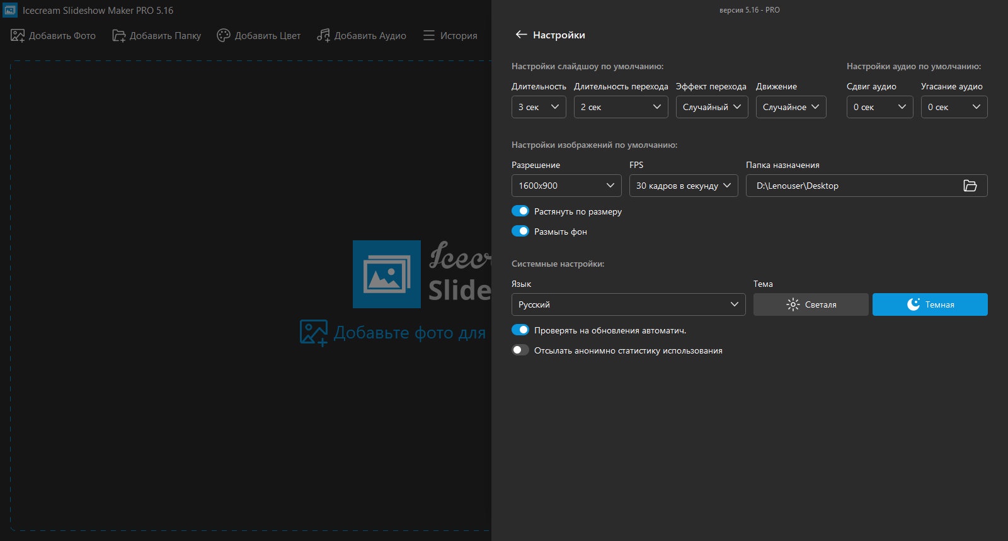Click the Настройки аудио по умолчанию heading
Image resolution: width=1008 pixels, height=541 pixels.
pos(913,66)
